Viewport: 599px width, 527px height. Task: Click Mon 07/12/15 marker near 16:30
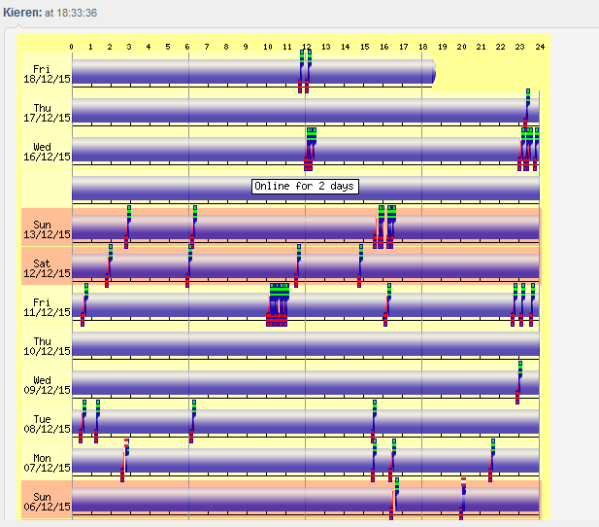point(392,461)
